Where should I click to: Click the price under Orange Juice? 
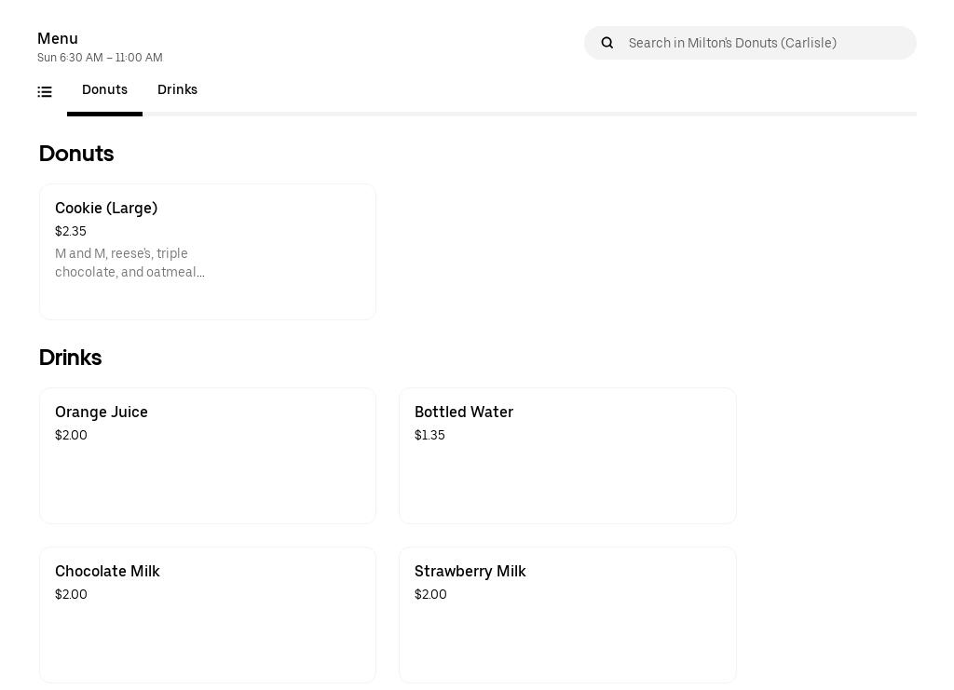[x=71, y=436]
